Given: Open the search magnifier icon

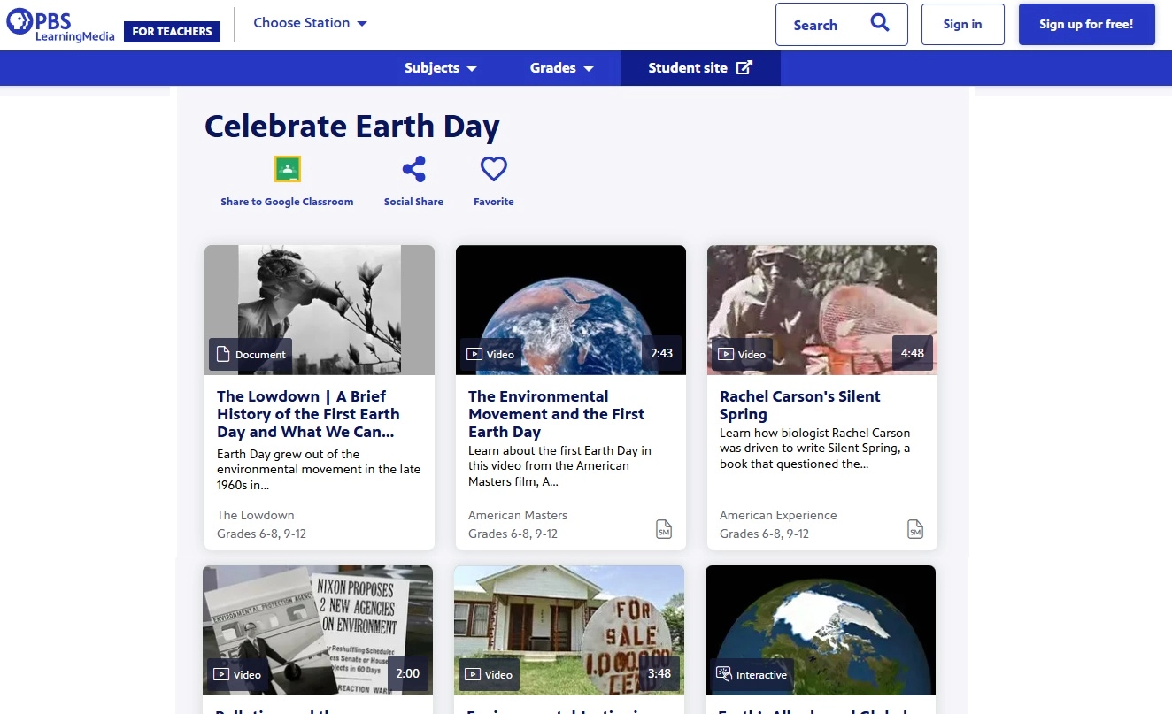Looking at the screenshot, I should pyautogui.click(x=879, y=24).
